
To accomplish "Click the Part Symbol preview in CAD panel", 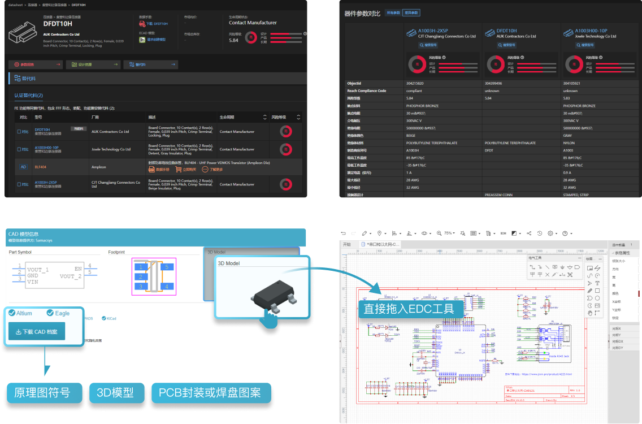I will point(54,274).
